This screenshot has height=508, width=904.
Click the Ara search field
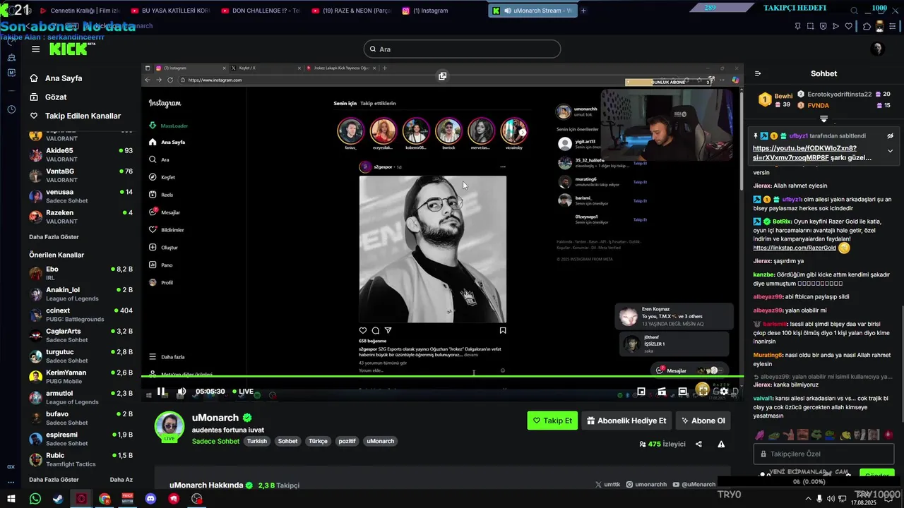(x=462, y=49)
